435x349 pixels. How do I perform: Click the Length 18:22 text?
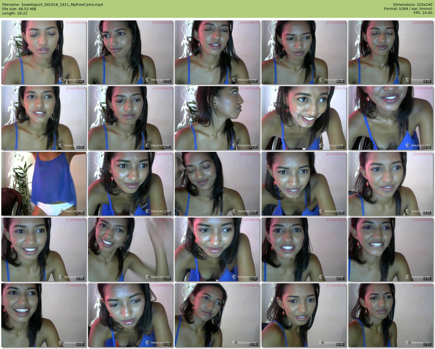[15, 13]
